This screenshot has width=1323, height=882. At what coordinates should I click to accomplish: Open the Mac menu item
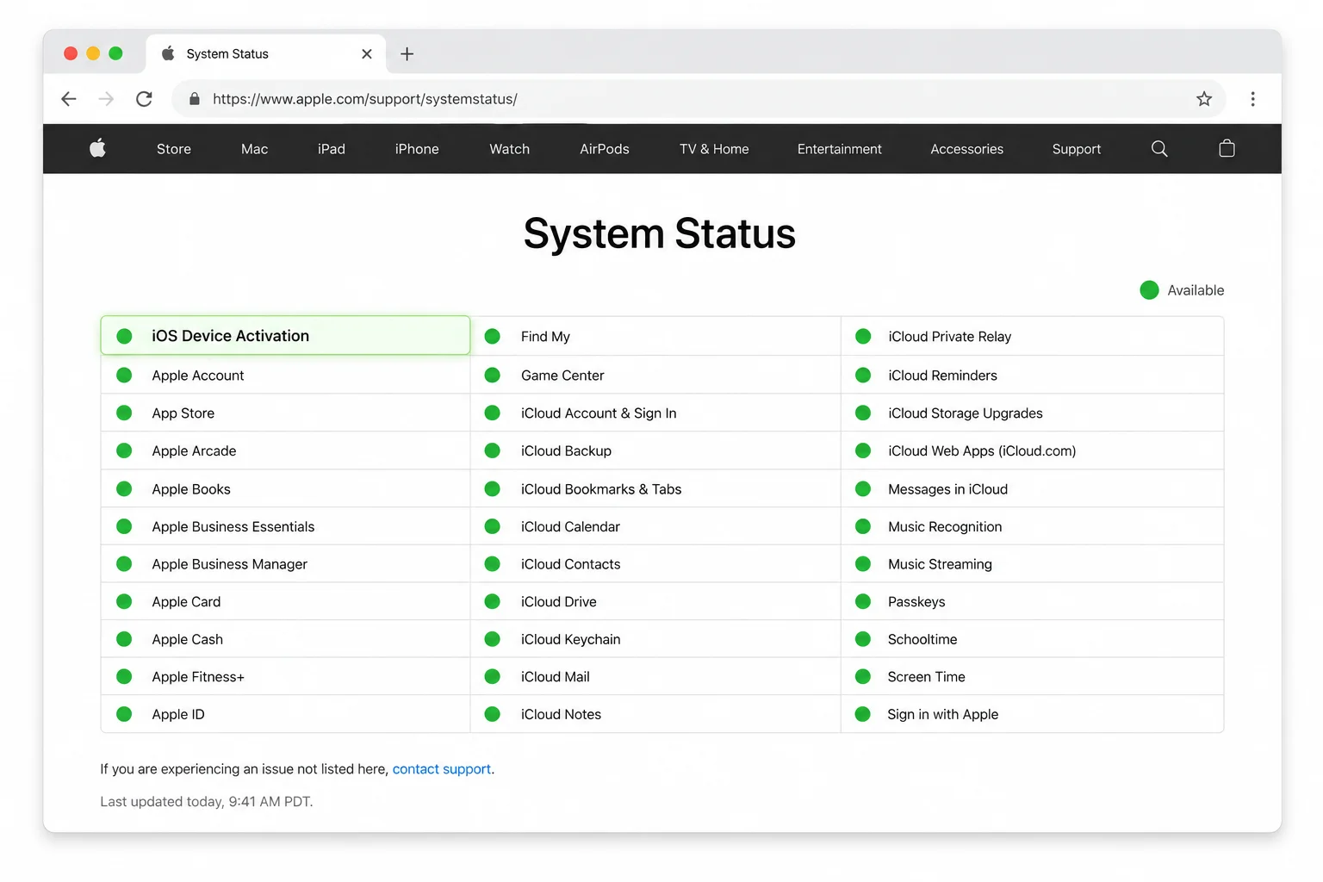(x=254, y=149)
